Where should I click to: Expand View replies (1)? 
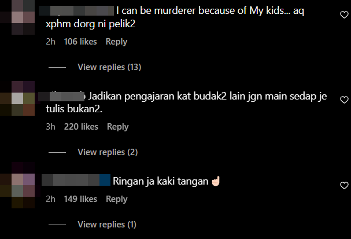tap(107, 225)
